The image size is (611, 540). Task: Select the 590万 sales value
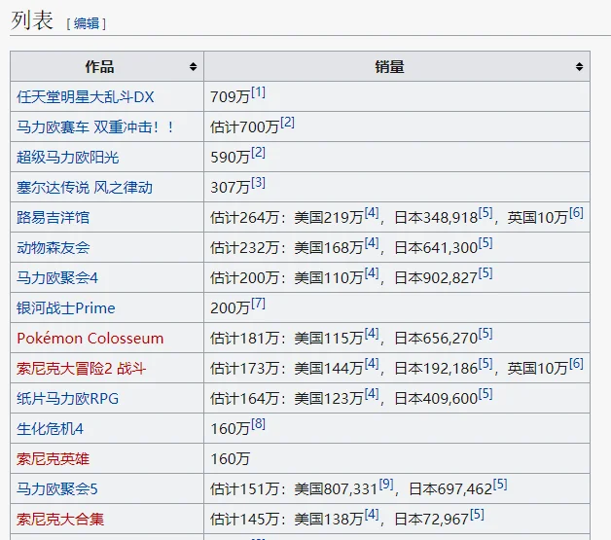tap(230, 158)
